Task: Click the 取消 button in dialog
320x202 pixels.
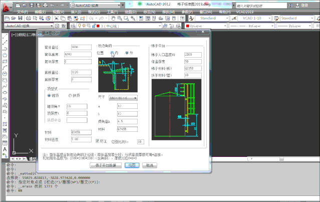Action: point(149,164)
